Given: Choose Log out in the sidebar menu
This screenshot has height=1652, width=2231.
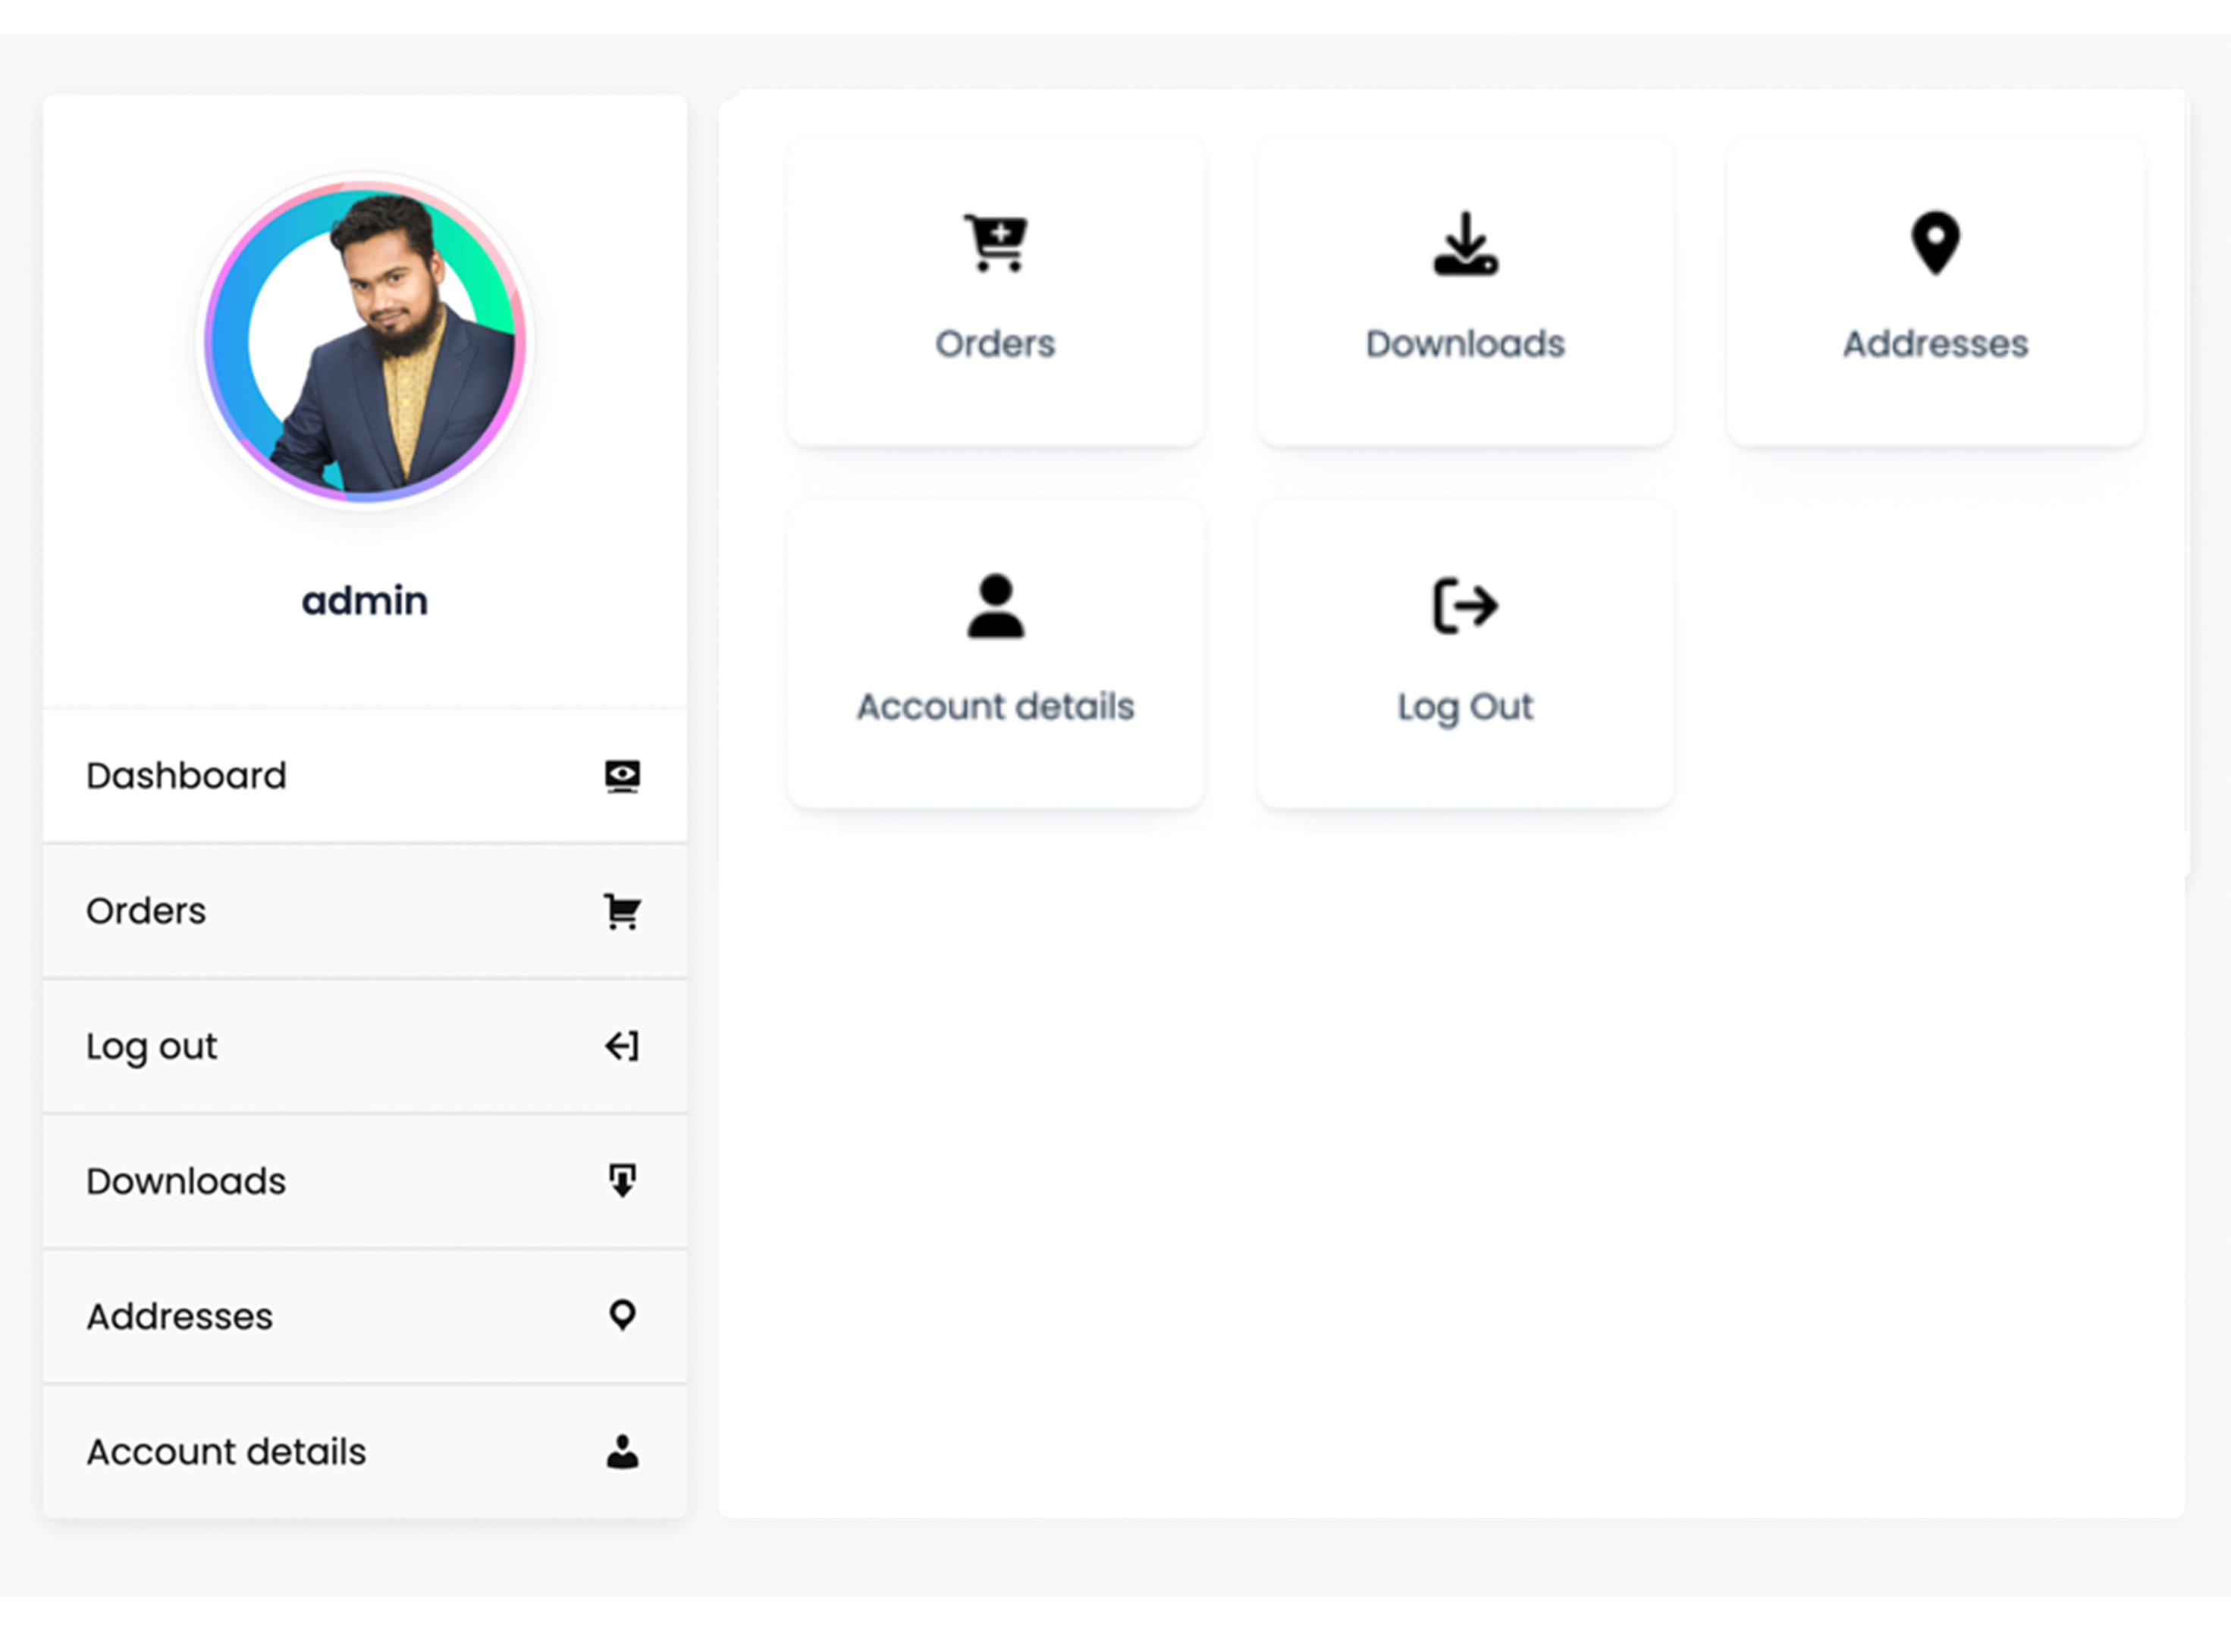Looking at the screenshot, I should tap(151, 1047).
